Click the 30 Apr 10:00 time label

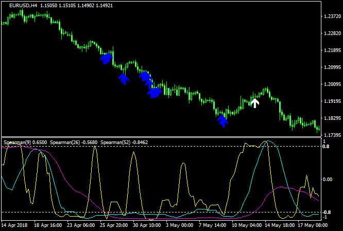(x=147, y=225)
